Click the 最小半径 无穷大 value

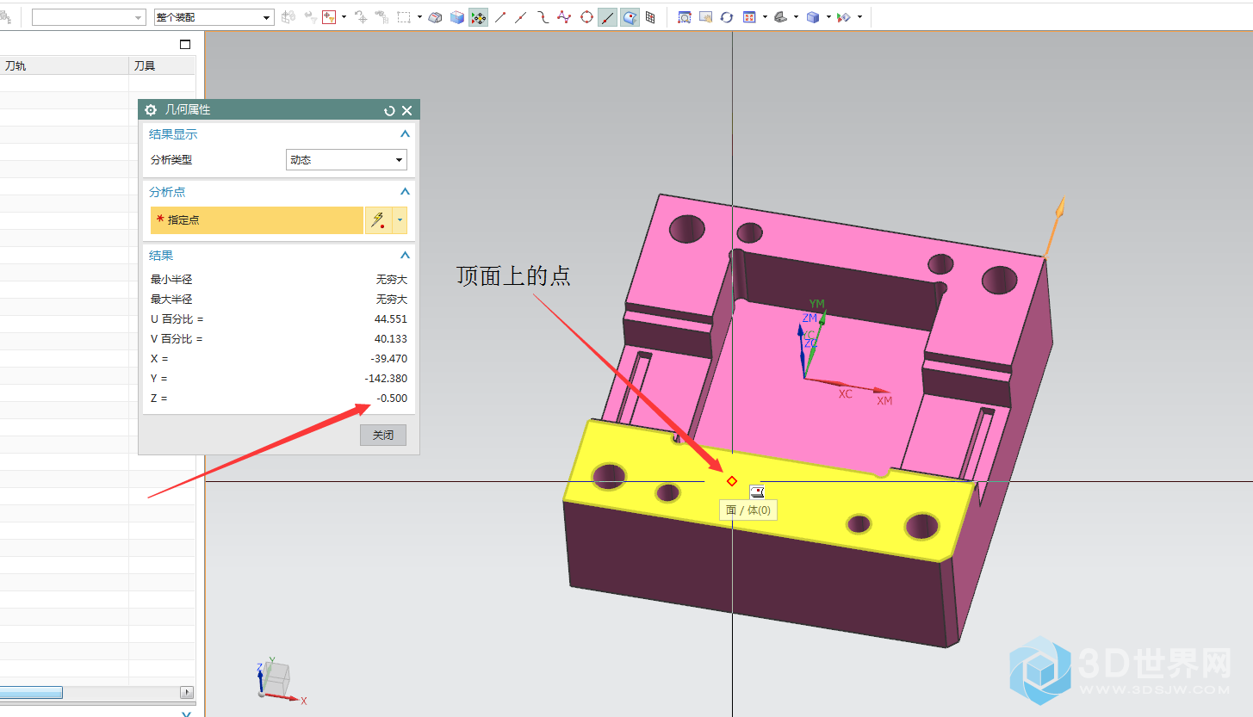click(392, 280)
